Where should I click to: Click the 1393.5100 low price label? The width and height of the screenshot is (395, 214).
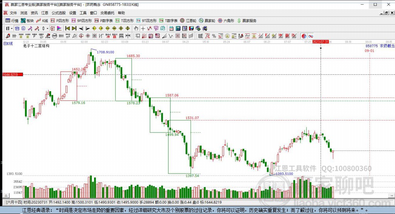(284, 174)
